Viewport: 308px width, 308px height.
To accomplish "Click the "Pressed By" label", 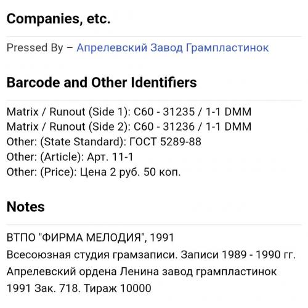I will [x=35, y=48].
